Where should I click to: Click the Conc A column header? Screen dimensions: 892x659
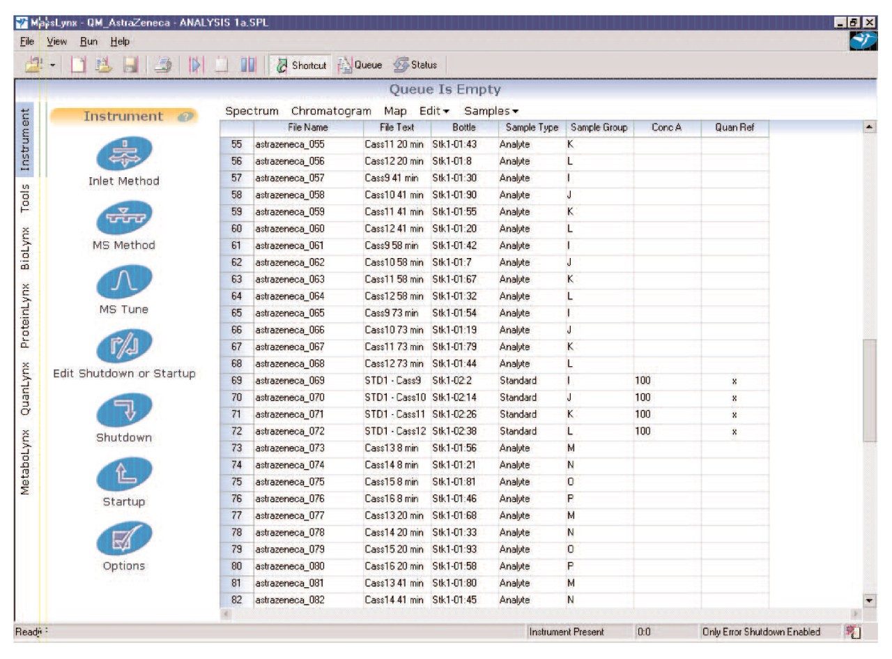(667, 128)
